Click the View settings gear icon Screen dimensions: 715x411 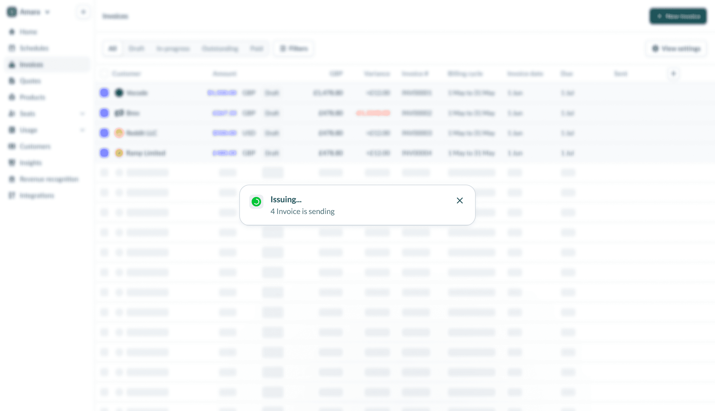pos(656,48)
